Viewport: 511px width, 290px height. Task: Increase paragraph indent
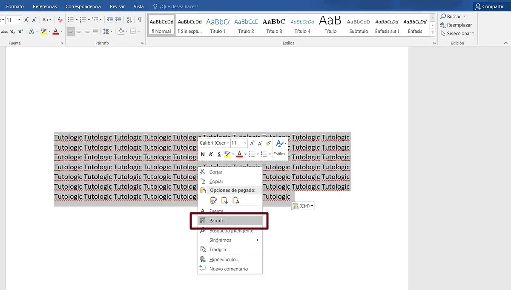click(118, 20)
